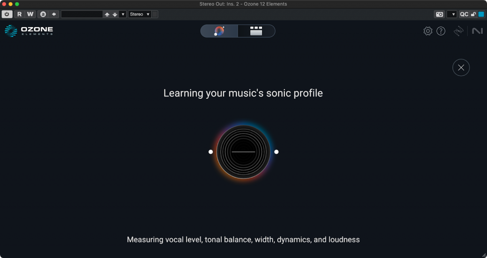Click the copy A to B arrow button

[x=54, y=14]
